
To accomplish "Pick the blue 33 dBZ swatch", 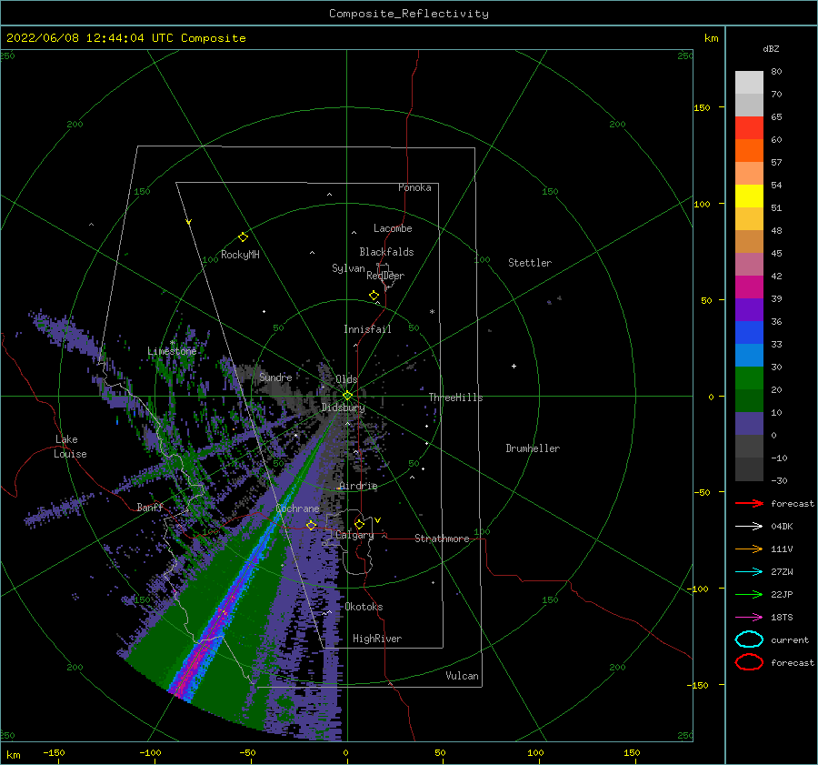I will pyautogui.click(x=749, y=333).
